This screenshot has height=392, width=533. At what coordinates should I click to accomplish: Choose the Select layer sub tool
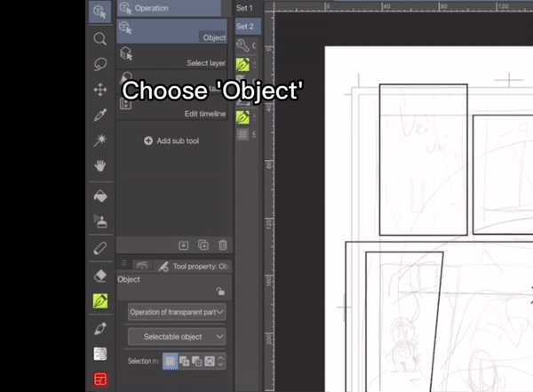pyautogui.click(x=172, y=57)
